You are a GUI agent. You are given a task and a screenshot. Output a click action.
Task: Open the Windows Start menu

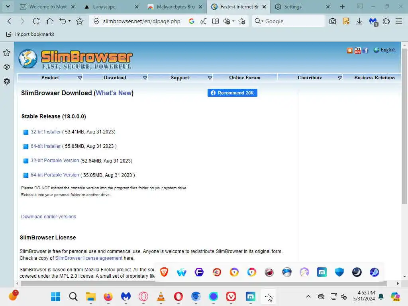point(55,296)
